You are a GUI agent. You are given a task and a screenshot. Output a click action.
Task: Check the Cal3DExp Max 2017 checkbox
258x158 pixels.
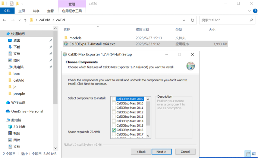pyautogui.click(x=114, y=134)
